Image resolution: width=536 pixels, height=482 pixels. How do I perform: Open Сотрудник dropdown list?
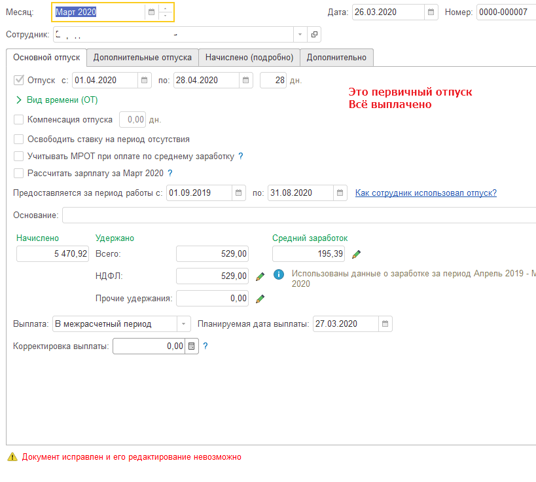click(x=300, y=34)
